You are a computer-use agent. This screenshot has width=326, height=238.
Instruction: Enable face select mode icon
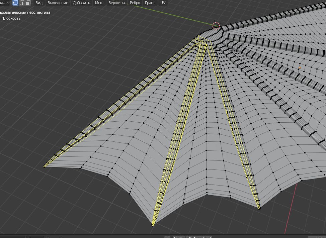tap(28, 3)
